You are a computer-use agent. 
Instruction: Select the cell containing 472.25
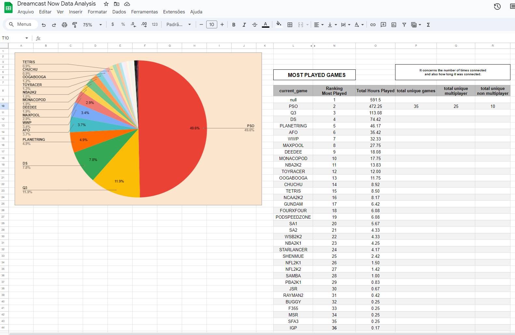point(375,106)
